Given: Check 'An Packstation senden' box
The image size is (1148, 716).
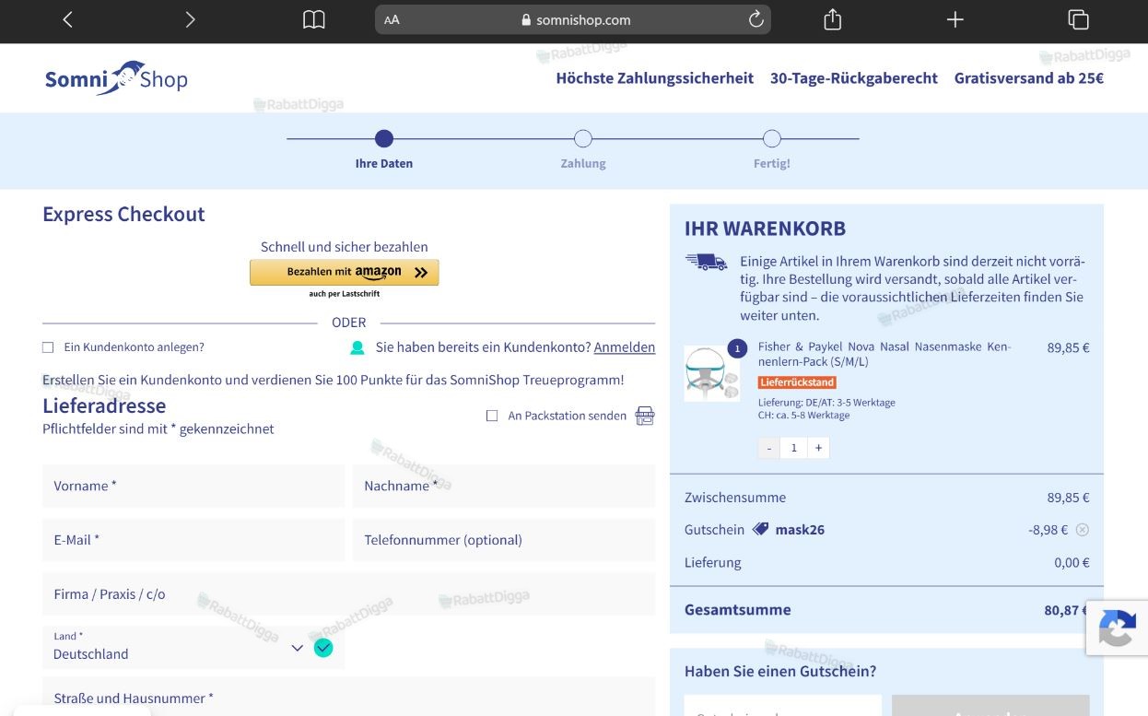Looking at the screenshot, I should (x=492, y=416).
